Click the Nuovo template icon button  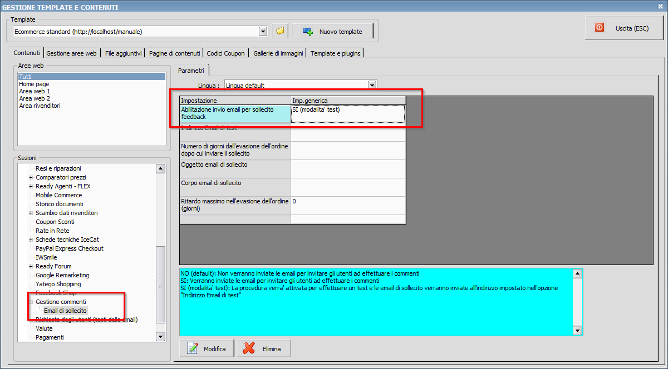coord(332,32)
